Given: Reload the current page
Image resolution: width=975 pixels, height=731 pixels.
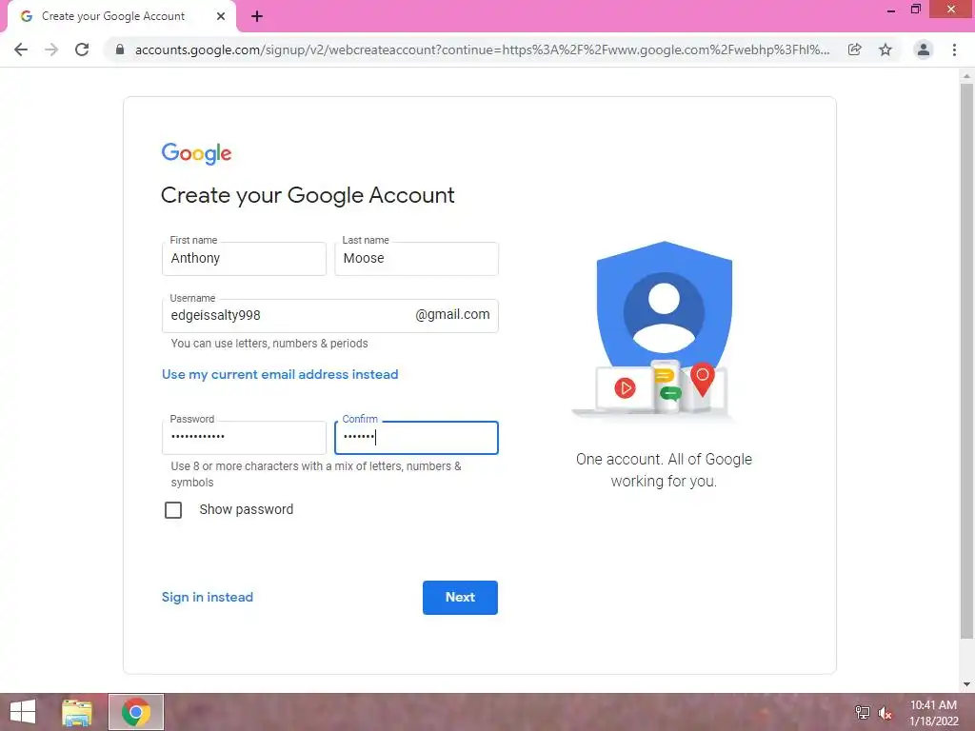Looking at the screenshot, I should [x=82, y=49].
